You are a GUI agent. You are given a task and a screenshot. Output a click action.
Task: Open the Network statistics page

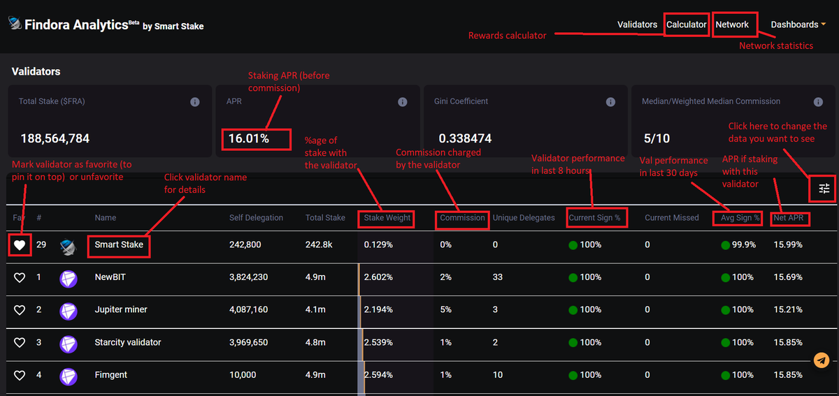click(732, 24)
